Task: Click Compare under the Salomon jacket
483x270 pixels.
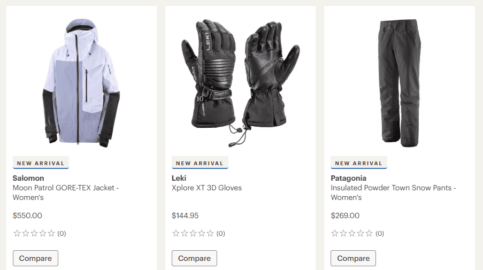Action: [x=35, y=258]
